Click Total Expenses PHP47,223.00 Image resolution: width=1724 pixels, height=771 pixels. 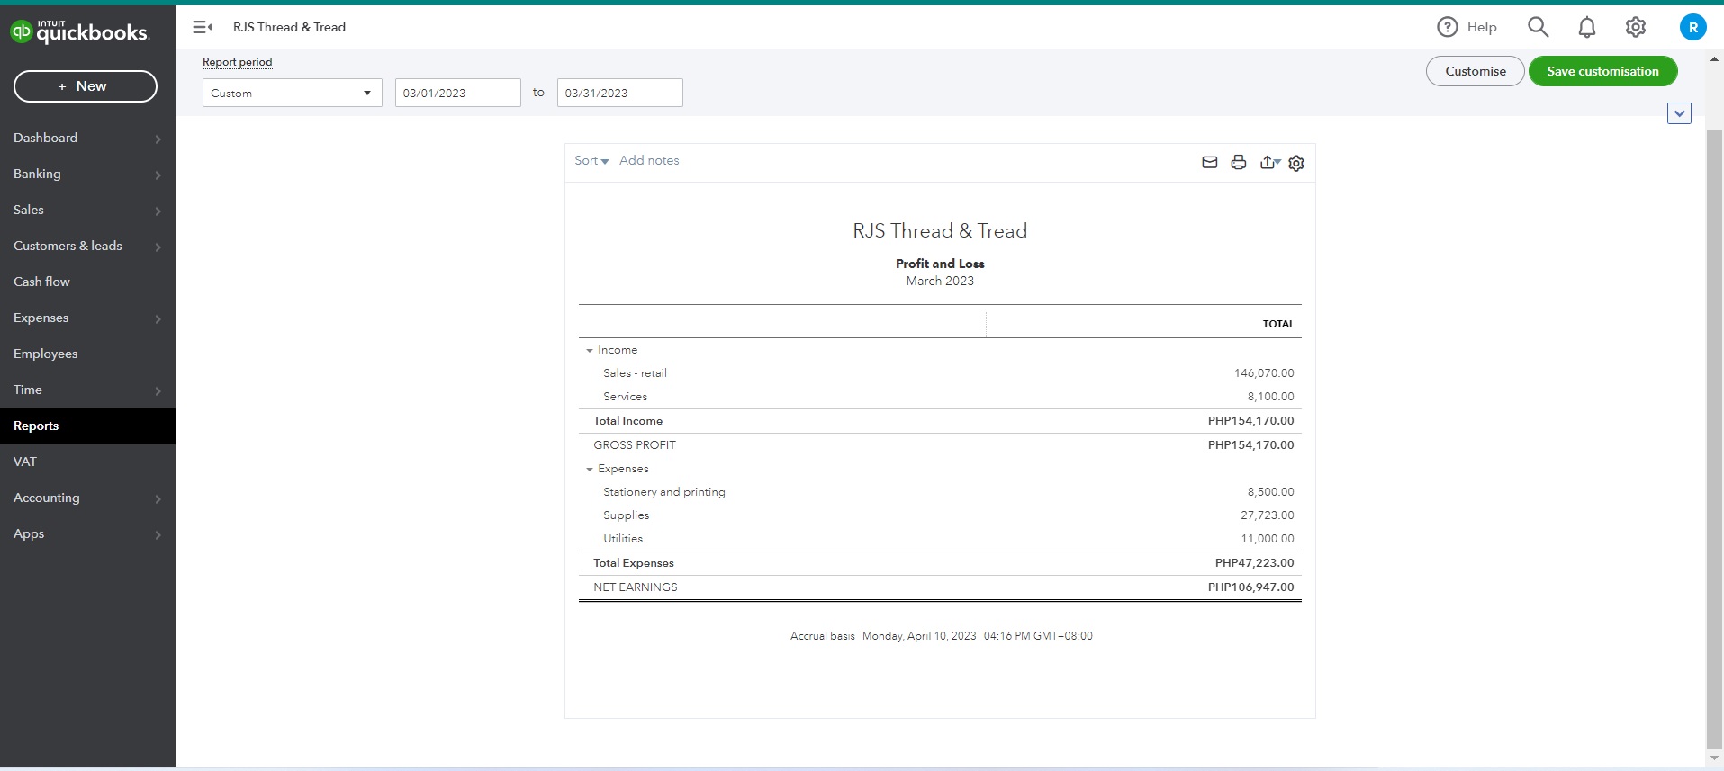[1254, 563]
